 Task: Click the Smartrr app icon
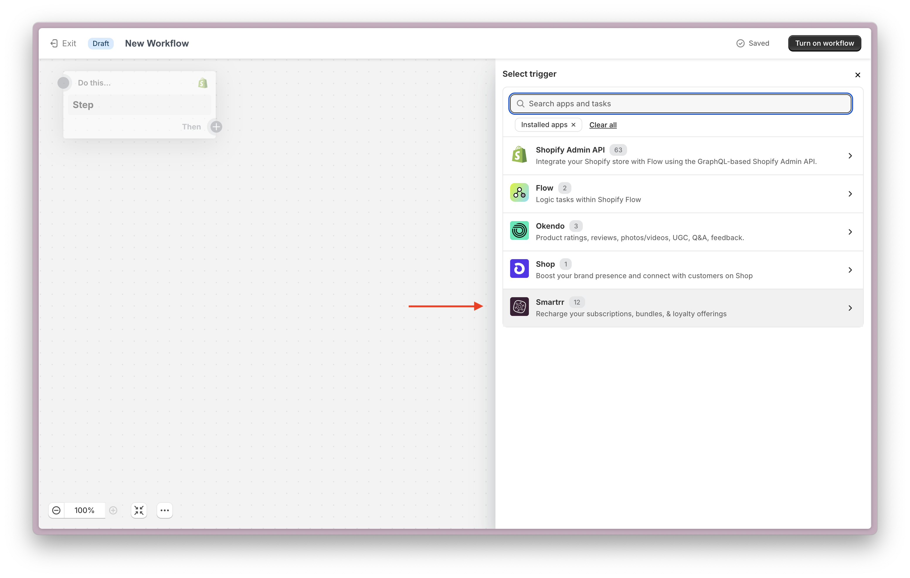pyautogui.click(x=519, y=307)
